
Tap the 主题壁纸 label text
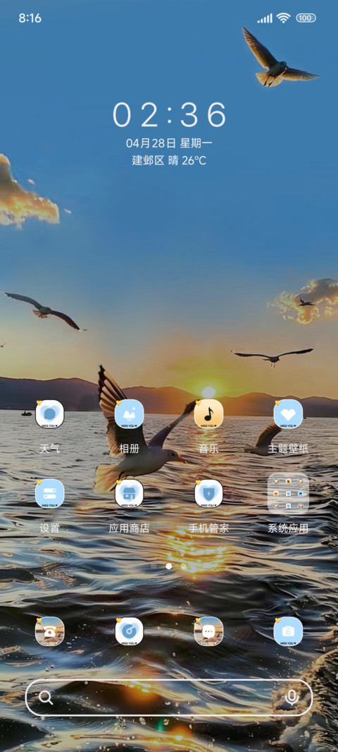pos(288,449)
